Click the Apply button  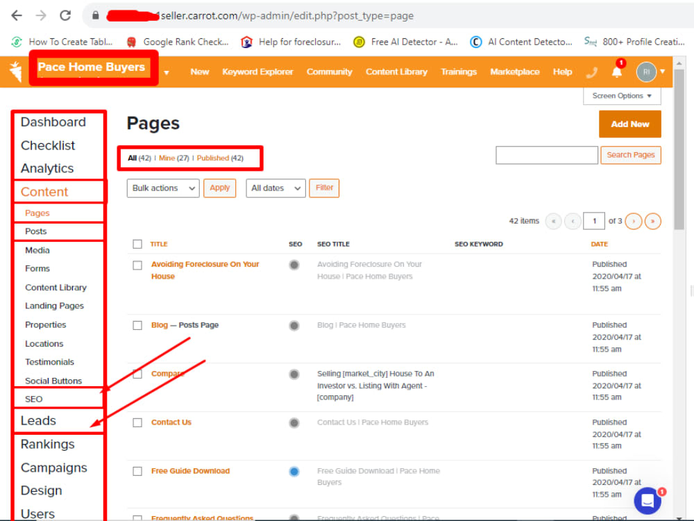(x=219, y=188)
